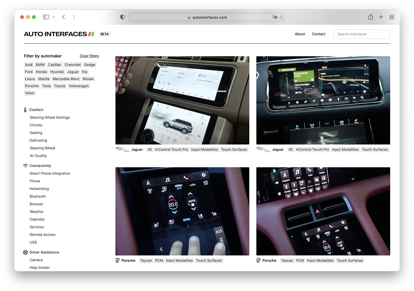Toggle the Chevrolet filter tag
Viewport: 414px width, 291px height.
[72, 65]
